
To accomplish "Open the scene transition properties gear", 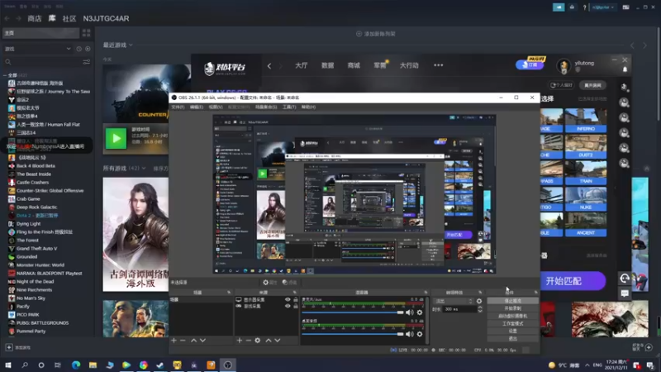I will 479,301.
